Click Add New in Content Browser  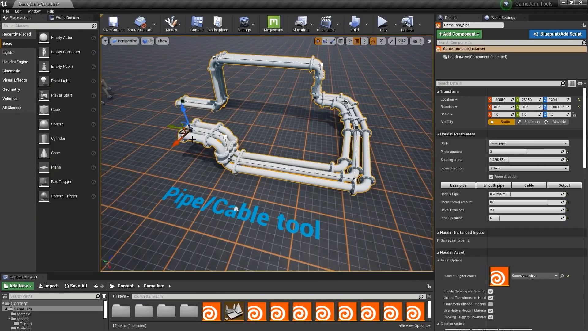pos(18,286)
